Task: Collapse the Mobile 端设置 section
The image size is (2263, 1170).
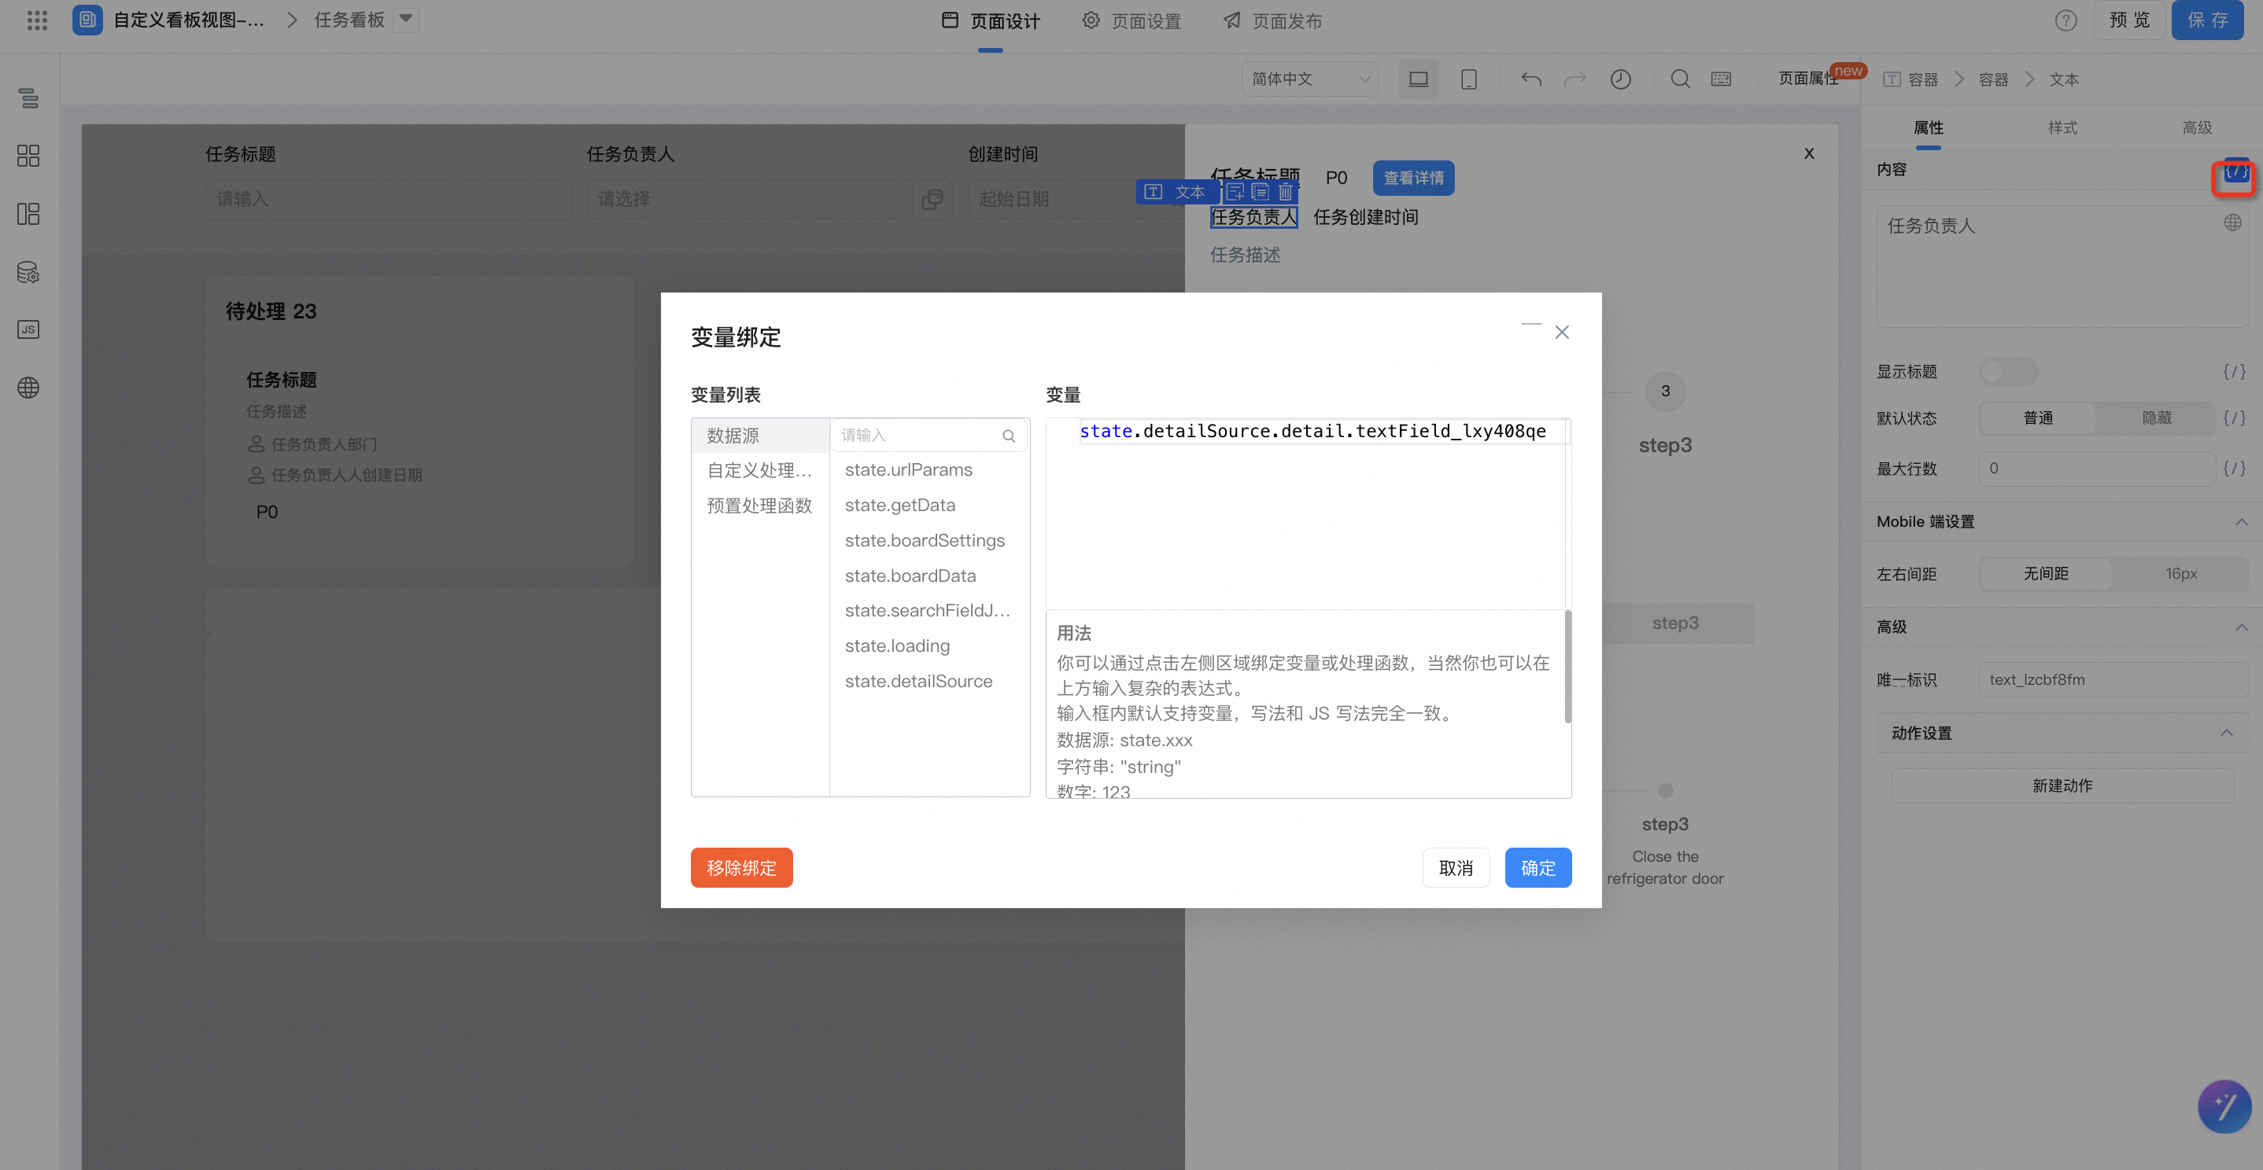Action: pyautogui.click(x=2241, y=522)
